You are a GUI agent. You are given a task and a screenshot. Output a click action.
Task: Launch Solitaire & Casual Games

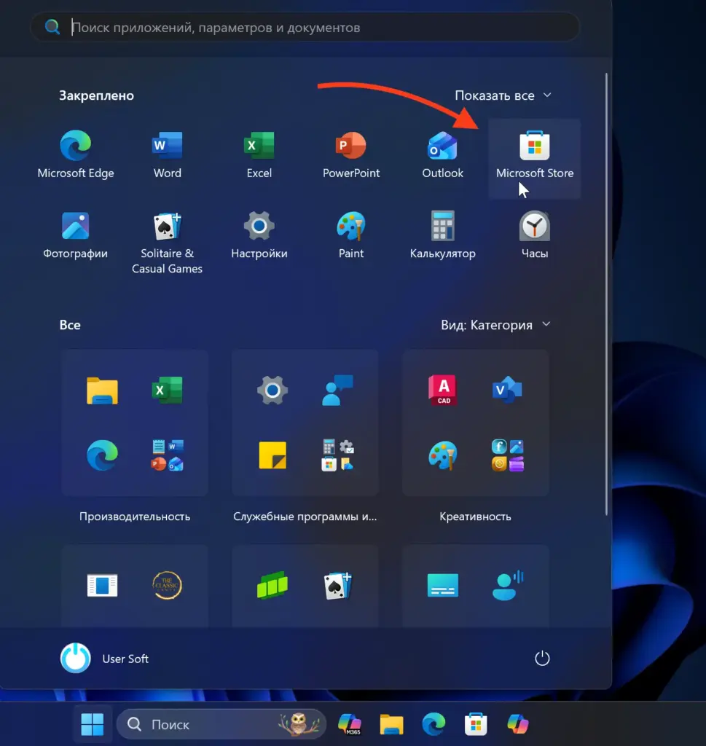coord(167,242)
